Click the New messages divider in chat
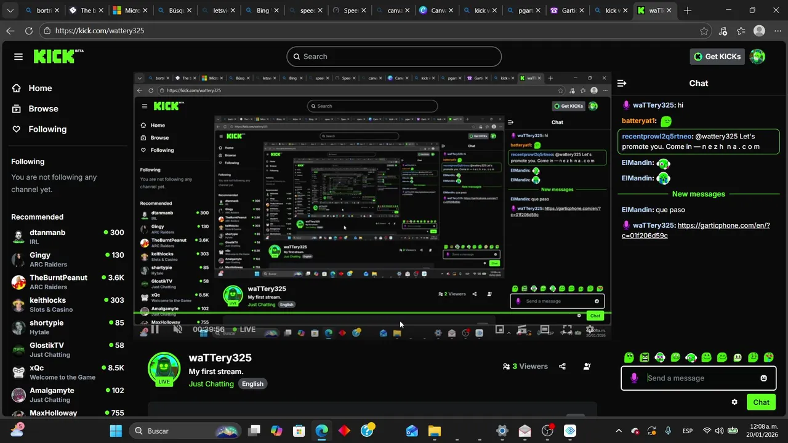The width and height of the screenshot is (788, 443). (x=698, y=194)
